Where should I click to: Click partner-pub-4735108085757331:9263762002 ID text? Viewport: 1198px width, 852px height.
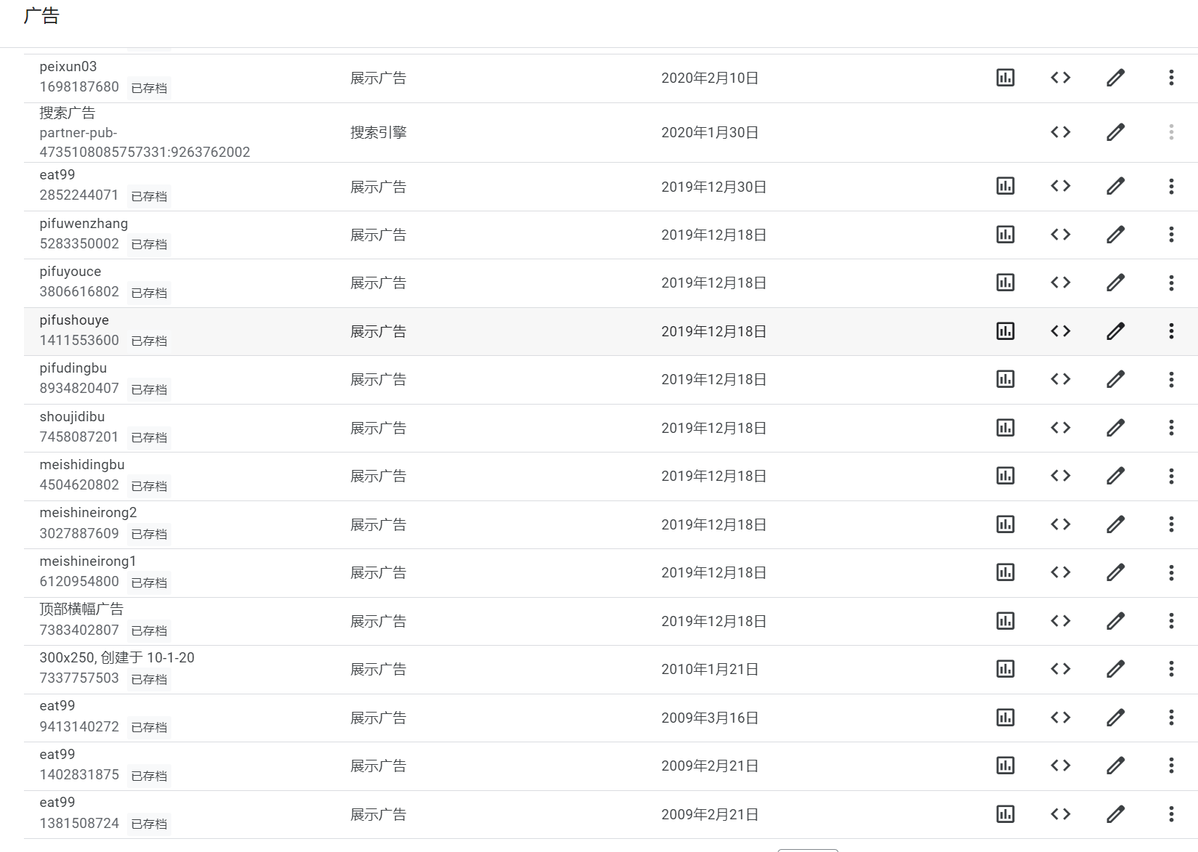pos(144,142)
